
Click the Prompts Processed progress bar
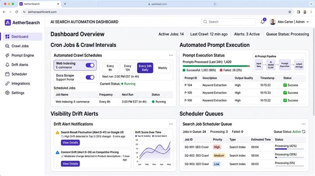[216, 66]
